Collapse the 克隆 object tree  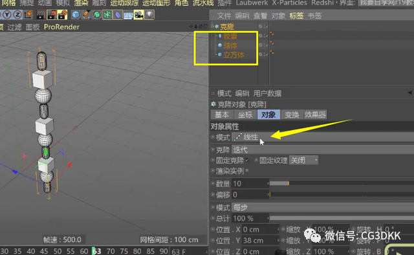click(x=212, y=26)
